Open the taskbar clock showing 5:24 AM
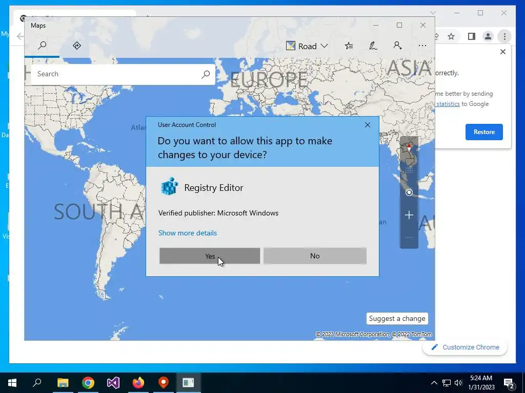 coord(481,383)
